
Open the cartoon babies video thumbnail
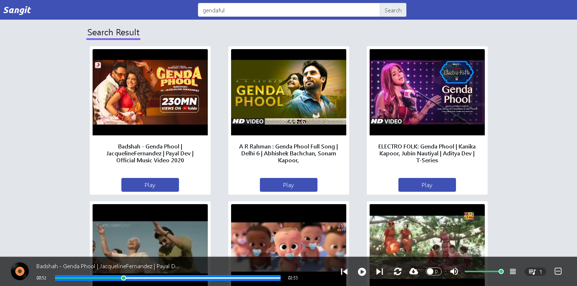tap(289, 230)
